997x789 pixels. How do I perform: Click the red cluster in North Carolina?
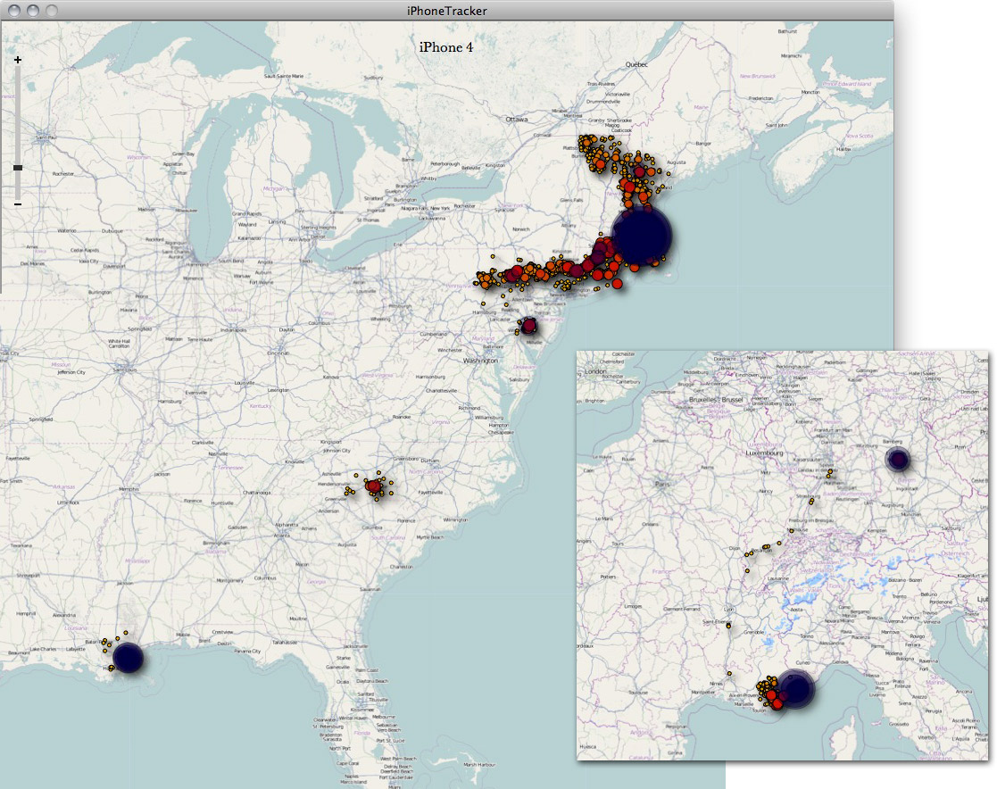click(373, 486)
